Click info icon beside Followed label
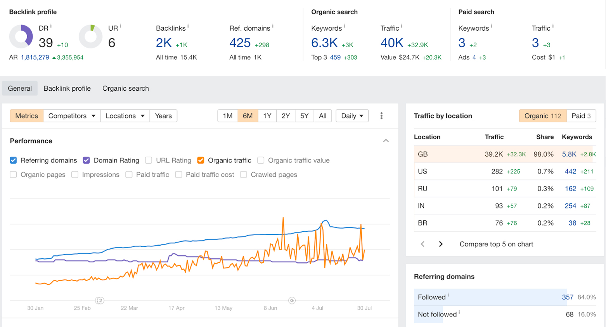Viewport: 606px width, 327px height. tap(448, 295)
